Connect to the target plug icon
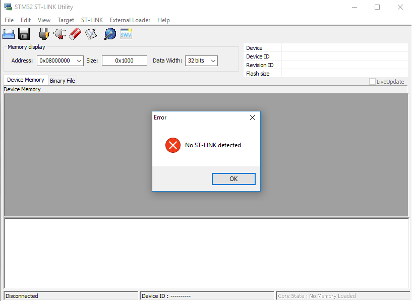 [44, 34]
